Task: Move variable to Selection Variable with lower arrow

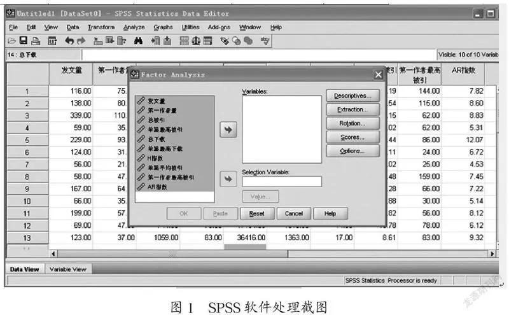Action: pyautogui.click(x=228, y=179)
